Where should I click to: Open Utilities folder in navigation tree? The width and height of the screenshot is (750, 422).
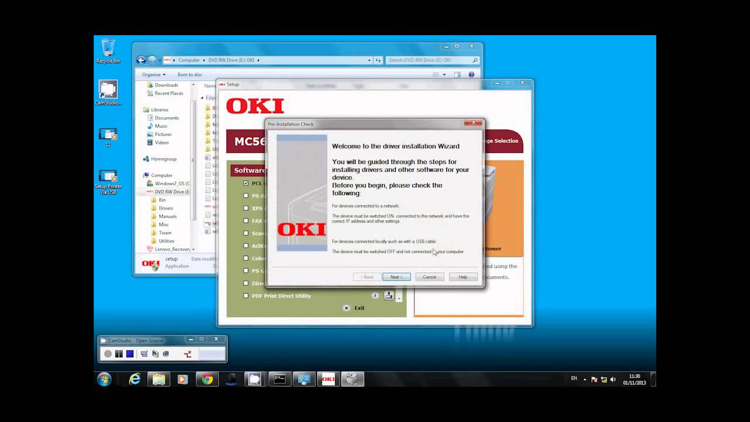point(166,241)
